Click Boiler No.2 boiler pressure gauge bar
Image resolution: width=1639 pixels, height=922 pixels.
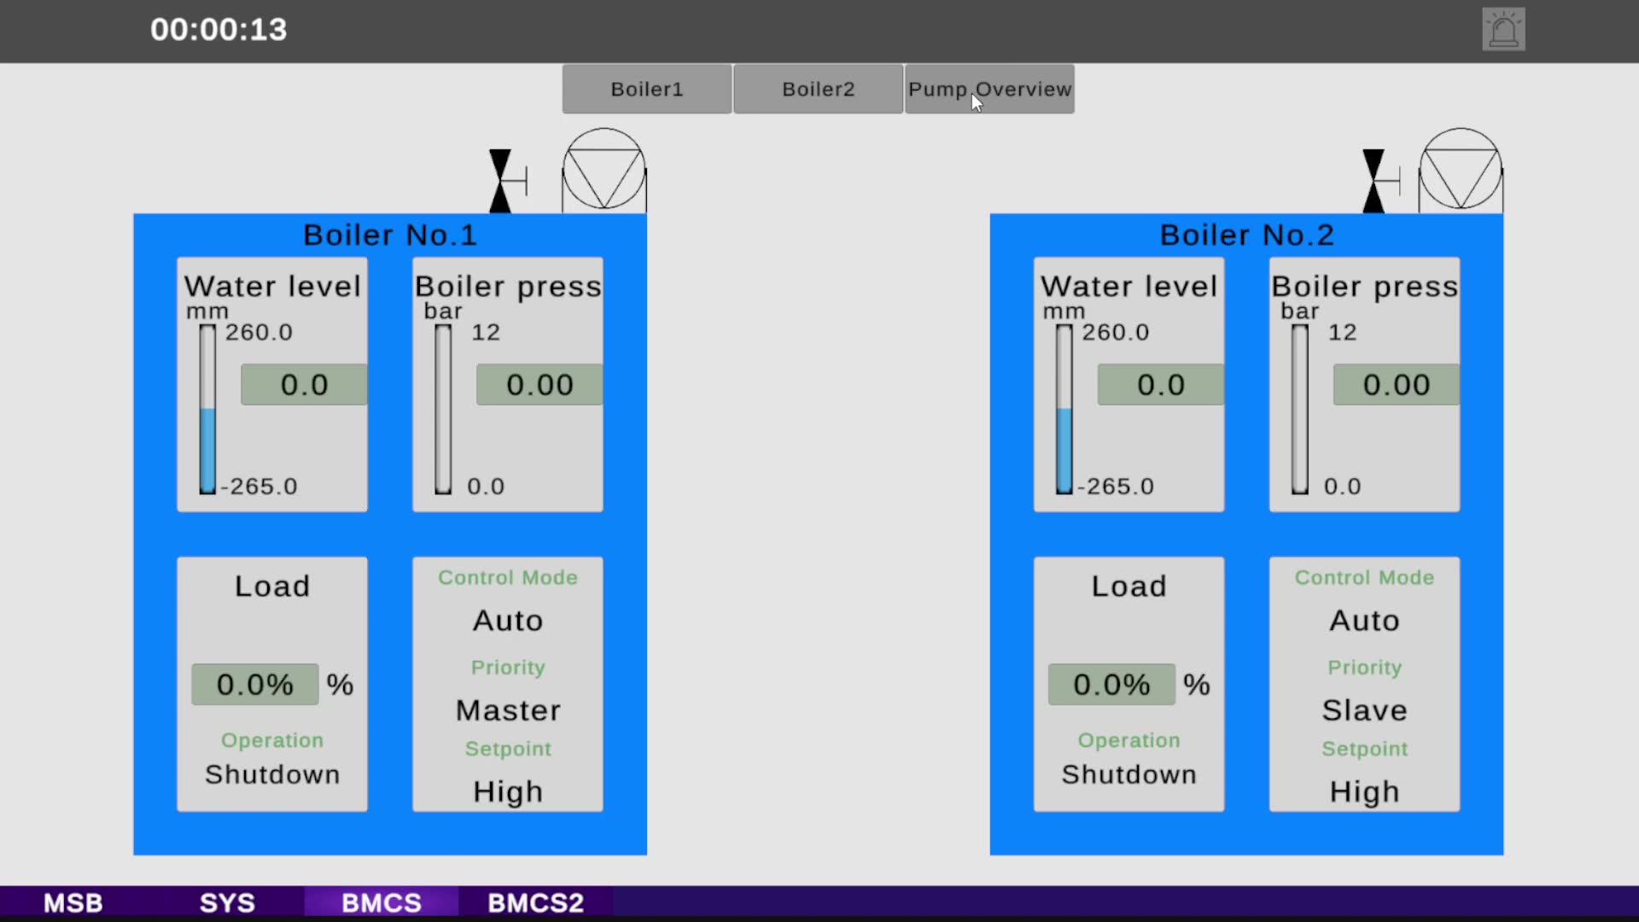(1299, 409)
